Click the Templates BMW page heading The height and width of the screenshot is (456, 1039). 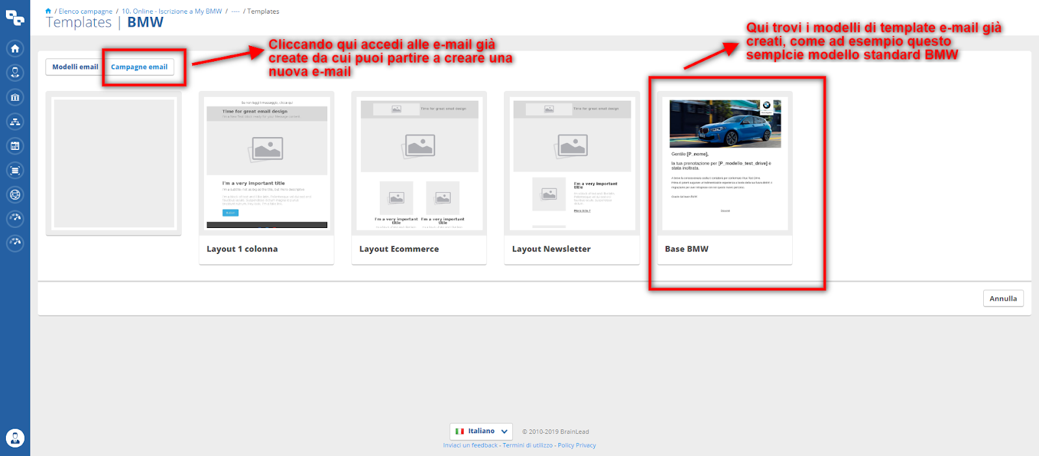pos(105,23)
